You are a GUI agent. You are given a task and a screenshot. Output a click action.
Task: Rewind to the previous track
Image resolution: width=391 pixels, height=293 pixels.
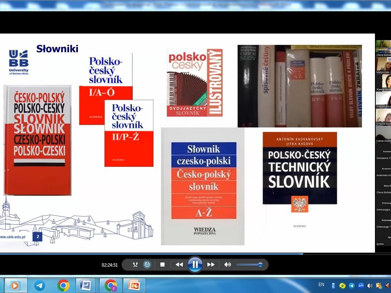(179, 265)
